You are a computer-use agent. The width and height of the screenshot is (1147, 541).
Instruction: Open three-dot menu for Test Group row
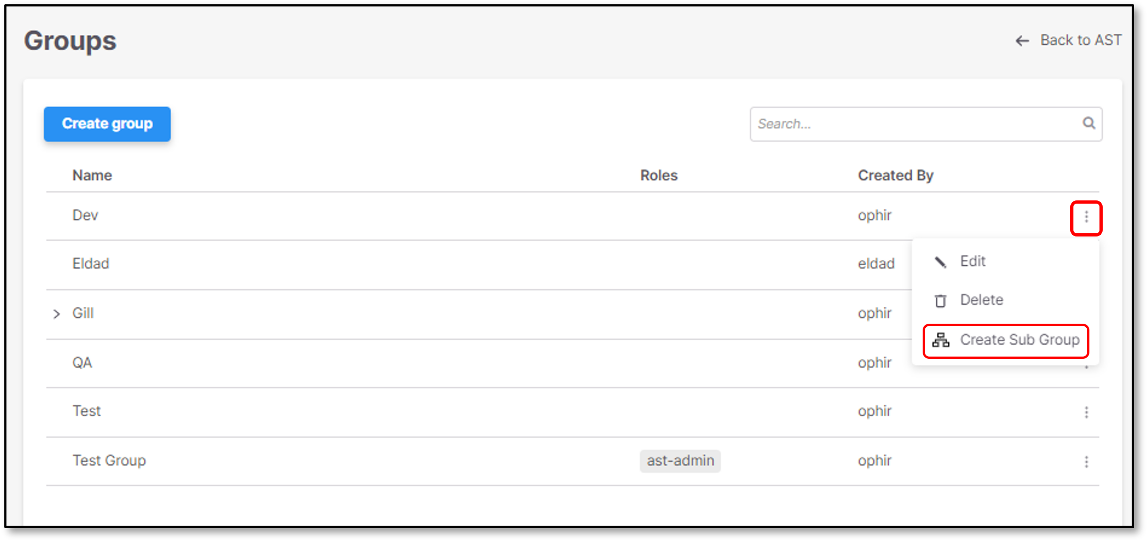click(1086, 462)
